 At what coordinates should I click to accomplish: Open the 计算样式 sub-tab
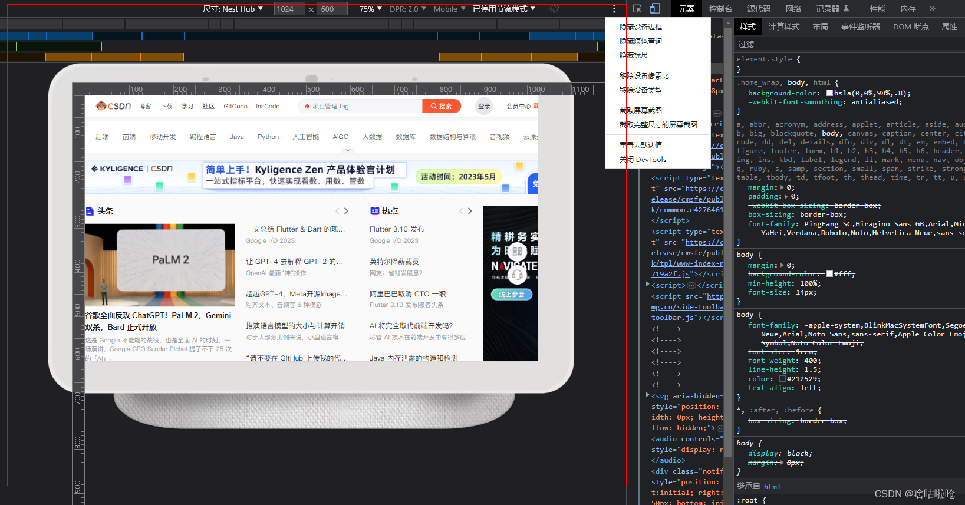coord(784,27)
